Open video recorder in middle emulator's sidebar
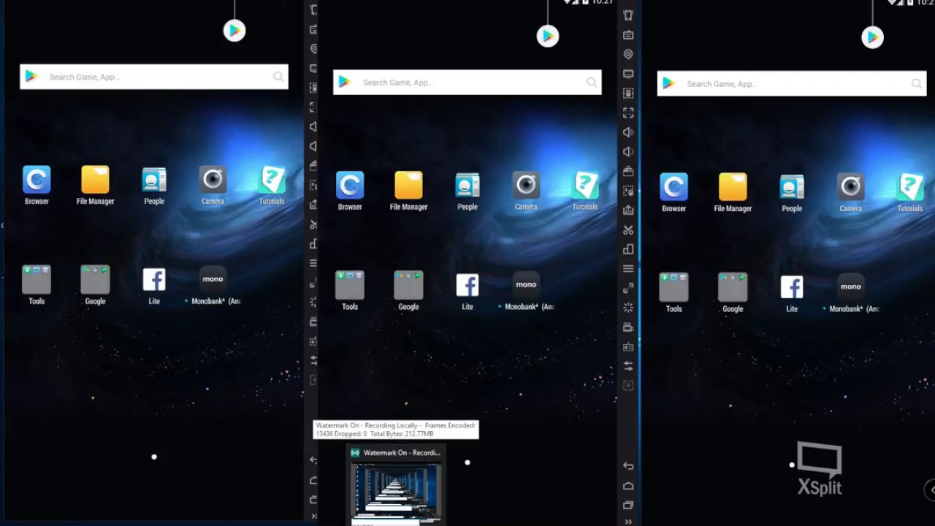 tap(628, 327)
